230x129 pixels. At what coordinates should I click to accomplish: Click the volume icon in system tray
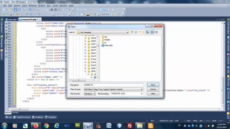click(x=209, y=126)
